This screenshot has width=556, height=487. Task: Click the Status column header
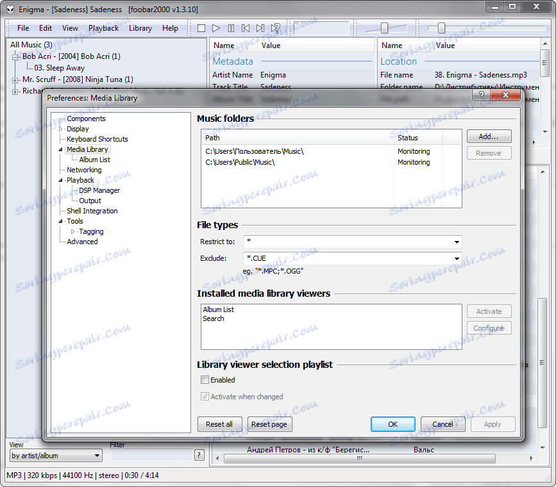pos(418,138)
